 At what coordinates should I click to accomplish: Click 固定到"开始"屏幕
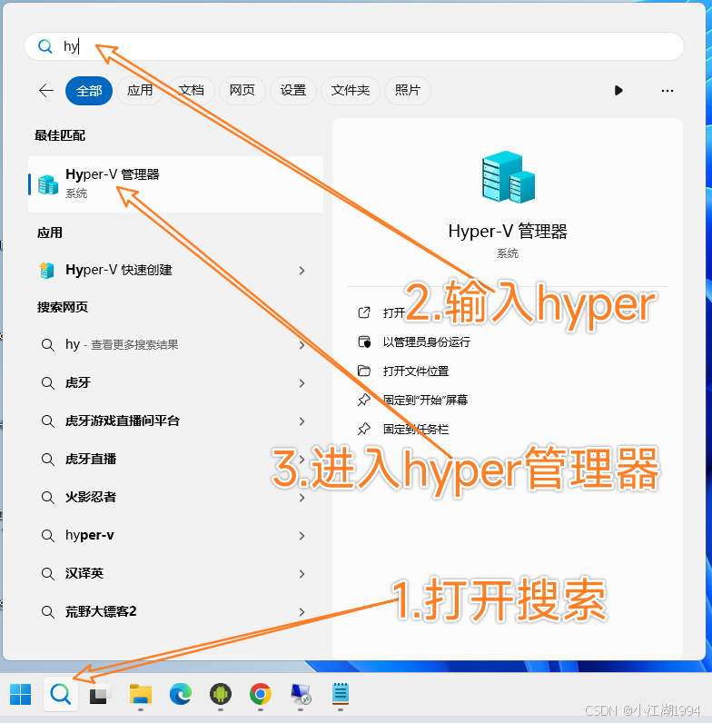tap(425, 401)
